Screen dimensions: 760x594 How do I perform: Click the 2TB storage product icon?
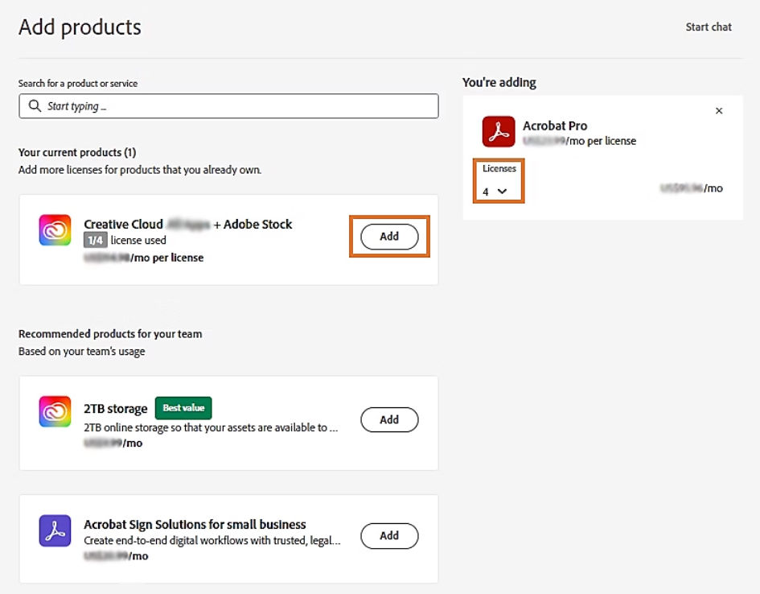[55, 411]
